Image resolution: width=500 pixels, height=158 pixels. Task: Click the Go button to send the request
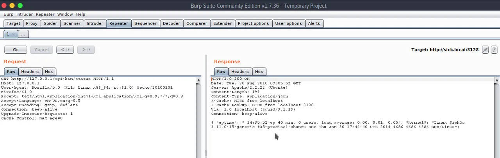[16, 49]
